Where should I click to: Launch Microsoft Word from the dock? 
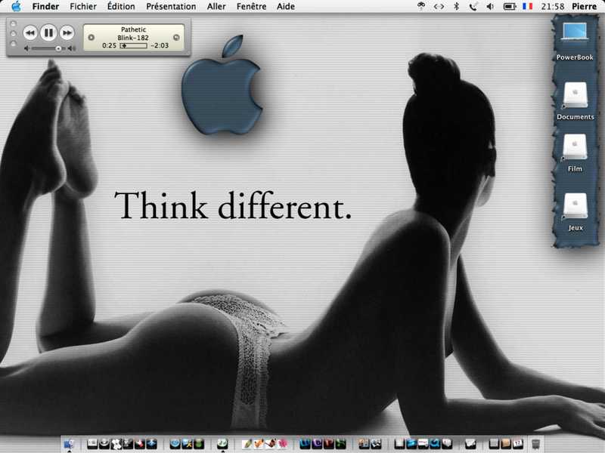(x=305, y=444)
